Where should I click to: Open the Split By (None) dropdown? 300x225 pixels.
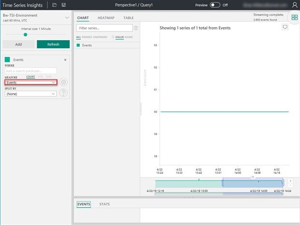(31, 94)
